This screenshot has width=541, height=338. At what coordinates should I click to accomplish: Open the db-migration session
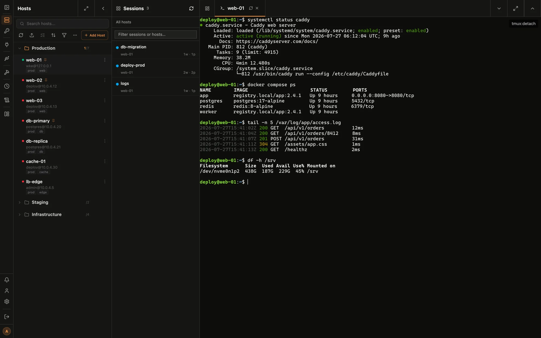[156, 50]
